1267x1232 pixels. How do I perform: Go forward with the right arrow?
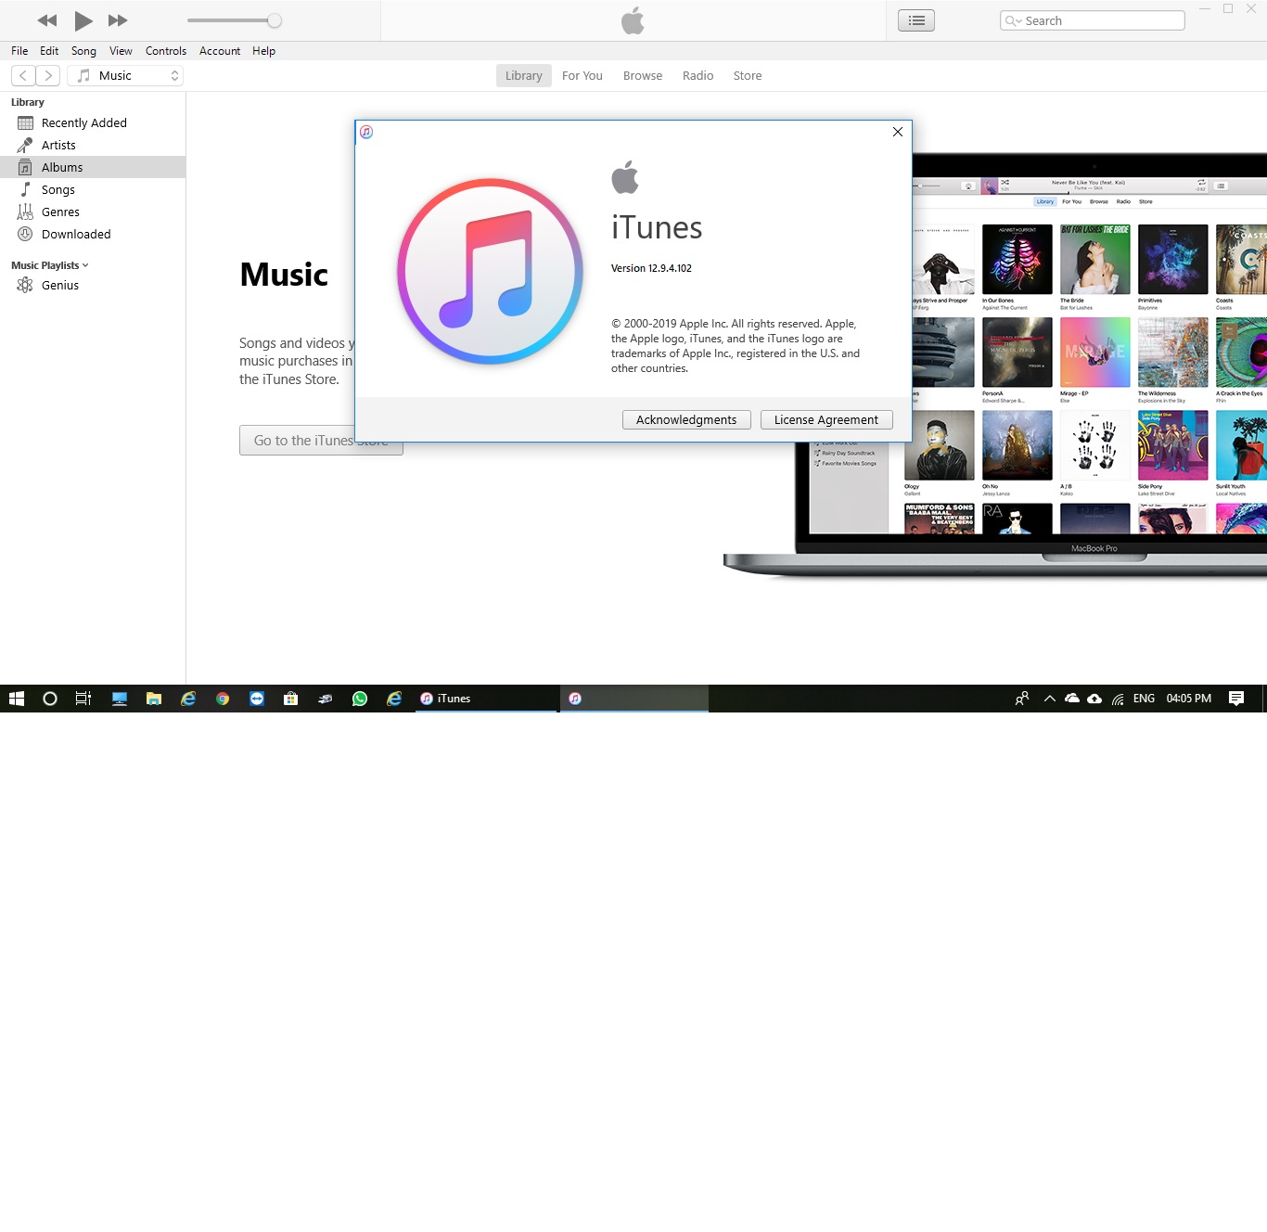click(48, 76)
